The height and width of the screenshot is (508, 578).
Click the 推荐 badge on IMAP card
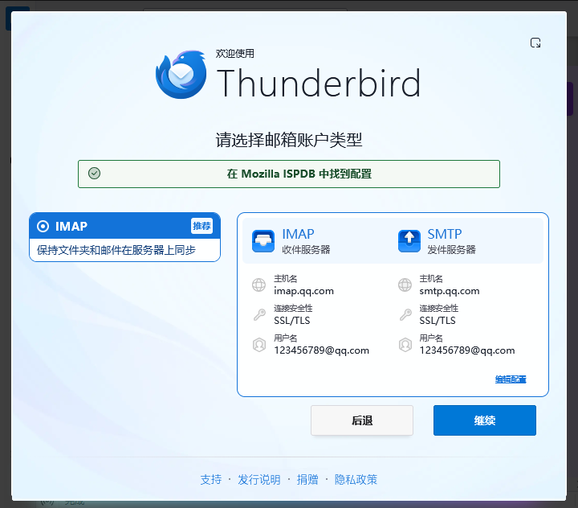(x=201, y=226)
